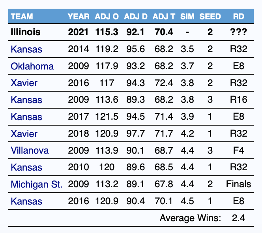Open the Xavier 2016 team link
Viewport: 262px width, 233px height.
pyautogui.click(x=24, y=83)
